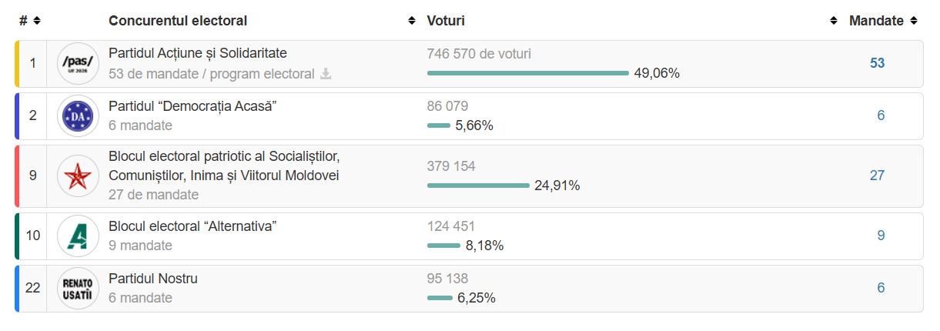
Task: Click the 53 mandates number for PAS
Action: (x=877, y=63)
